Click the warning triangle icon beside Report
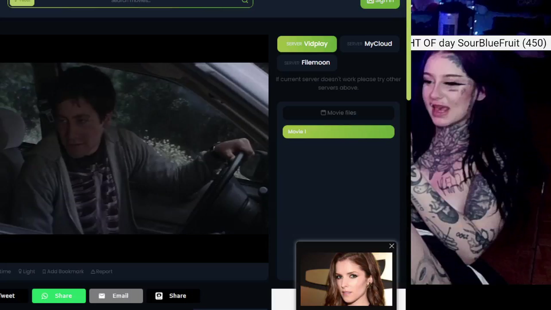The width and height of the screenshot is (551, 310). coord(93,272)
